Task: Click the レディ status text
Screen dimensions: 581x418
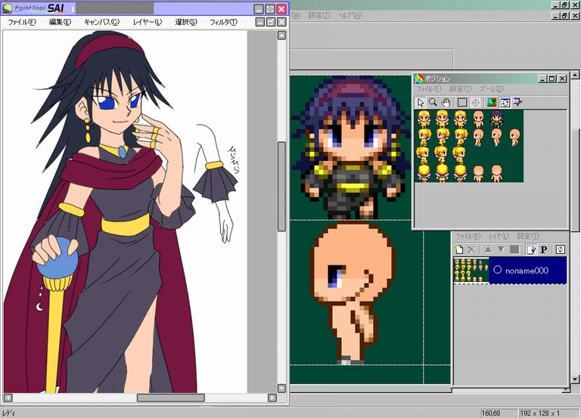Action: [8, 413]
